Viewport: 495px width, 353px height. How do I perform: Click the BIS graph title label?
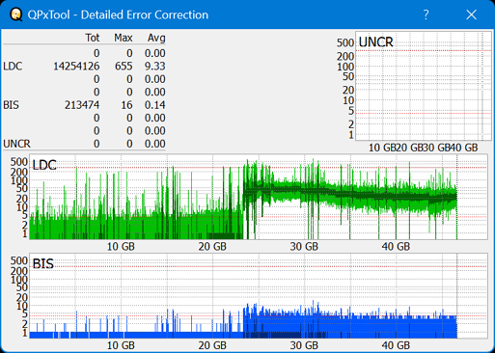click(x=43, y=263)
